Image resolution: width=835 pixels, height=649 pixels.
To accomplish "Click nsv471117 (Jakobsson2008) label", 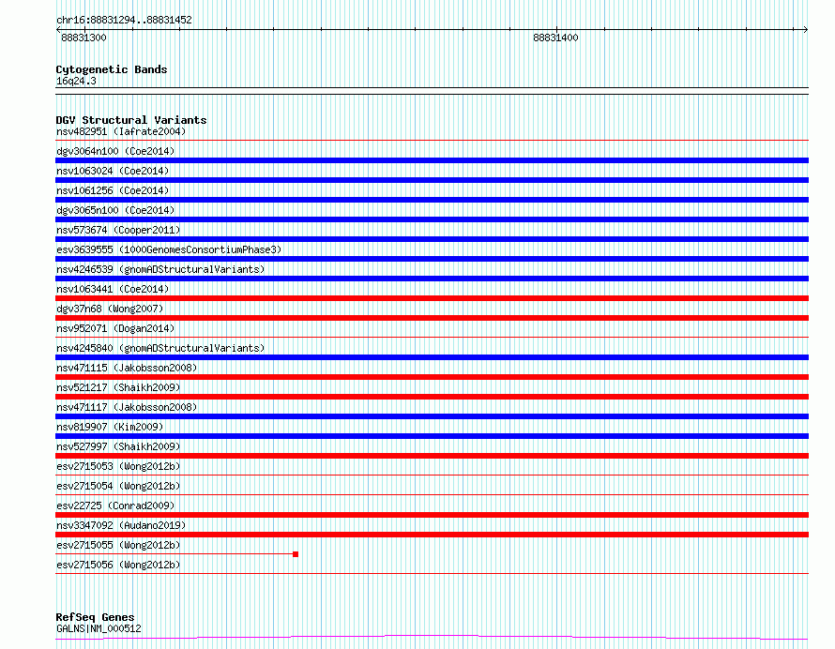I will click(x=127, y=407).
